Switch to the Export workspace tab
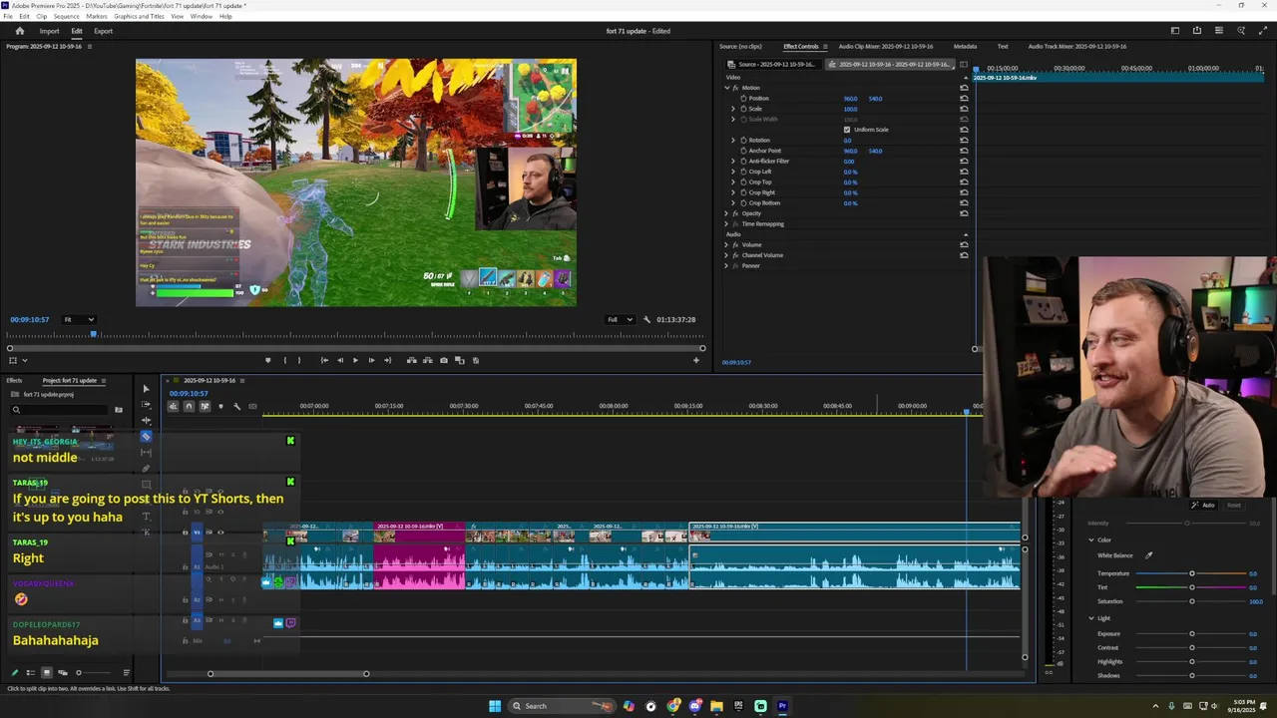The width and height of the screenshot is (1277, 718). coord(104,31)
